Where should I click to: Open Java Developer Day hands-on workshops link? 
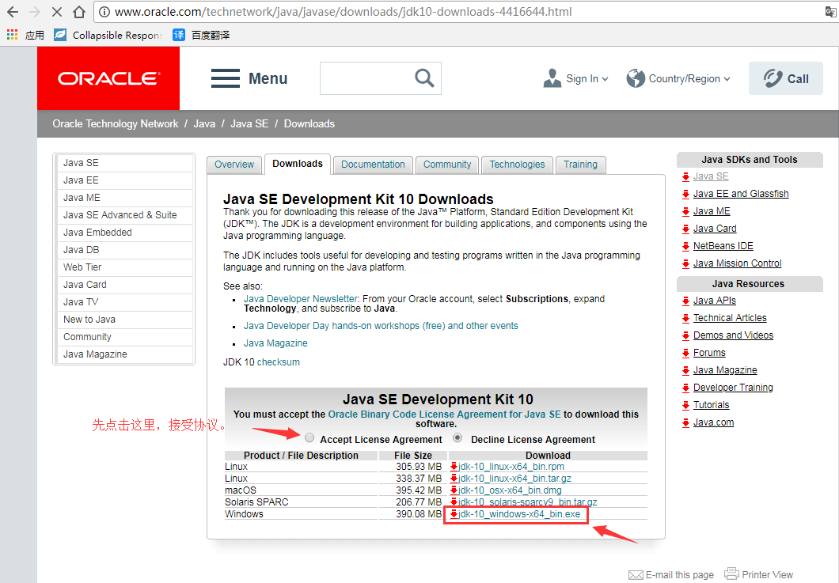[x=381, y=326]
